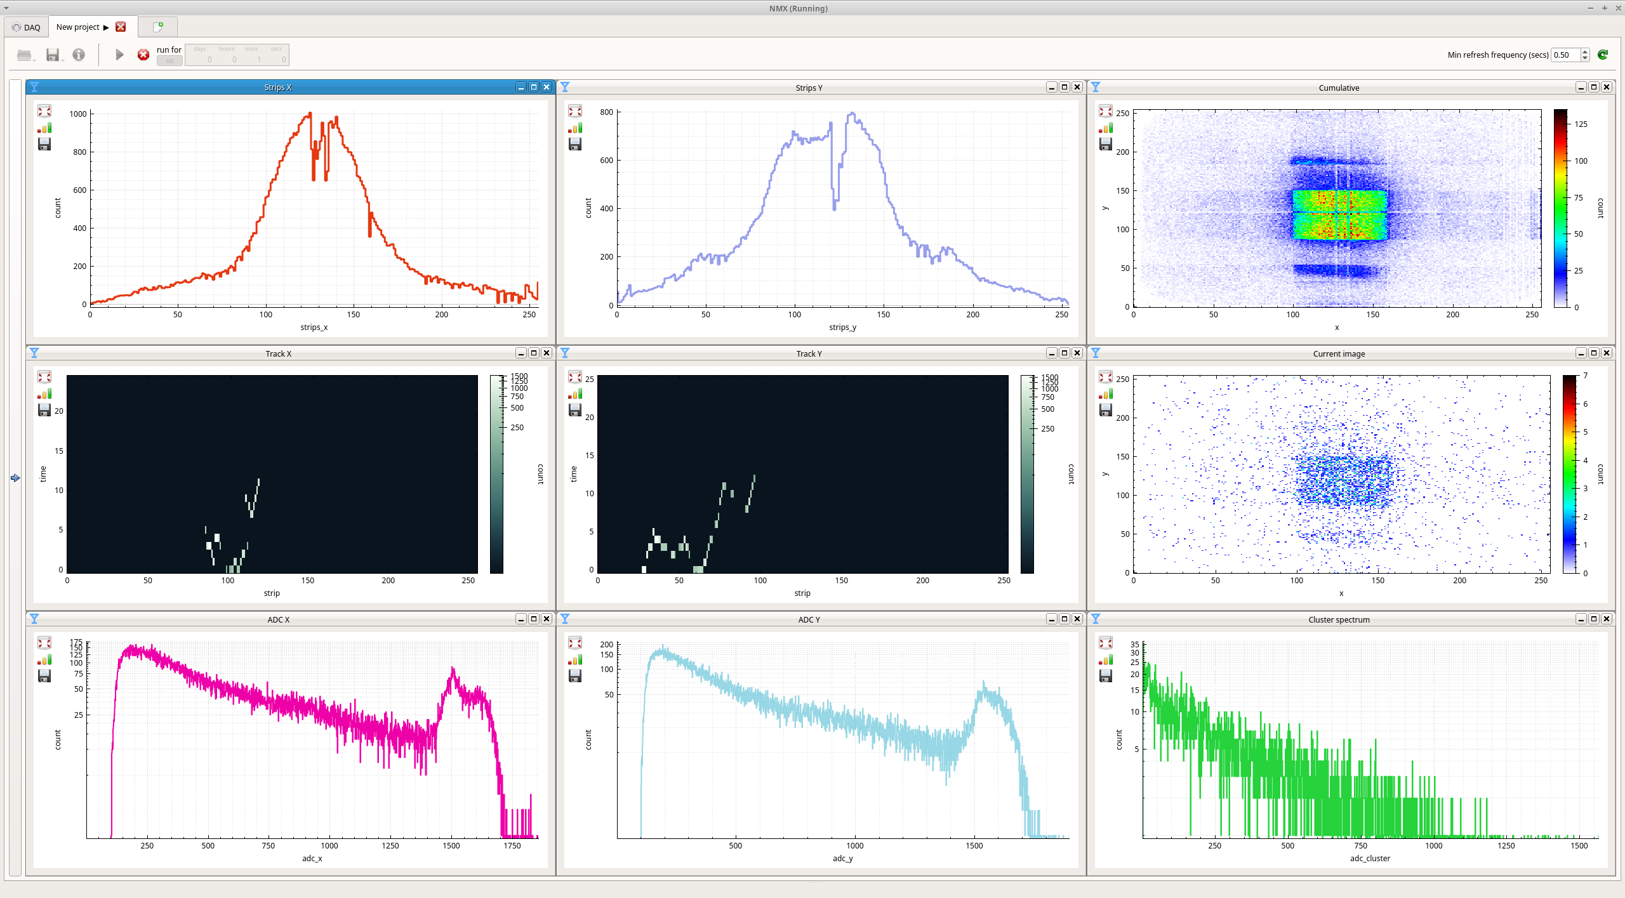Click the Cumulative plot color scale bar

pos(1560,208)
